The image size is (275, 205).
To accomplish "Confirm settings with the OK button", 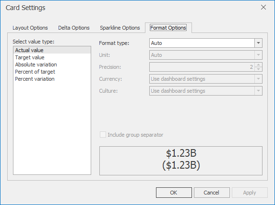I will click(174, 193).
